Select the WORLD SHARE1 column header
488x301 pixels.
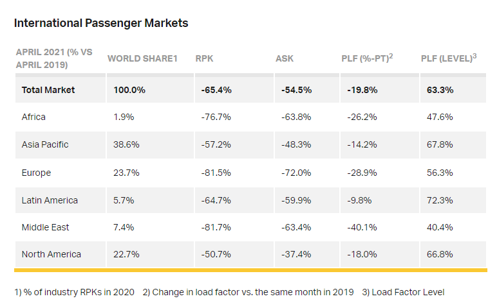[142, 58]
